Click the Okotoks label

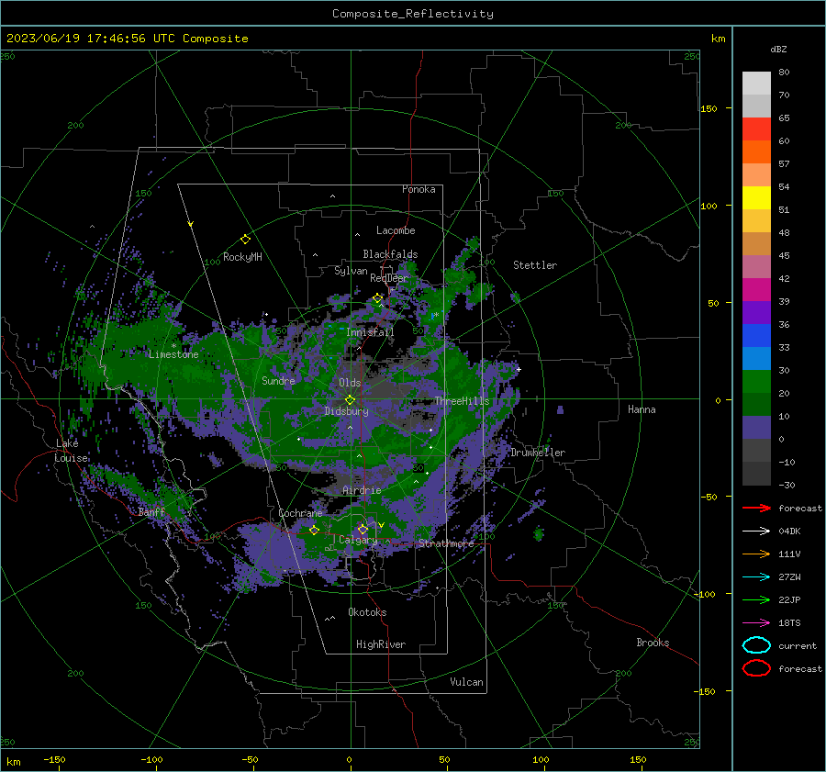(367, 612)
